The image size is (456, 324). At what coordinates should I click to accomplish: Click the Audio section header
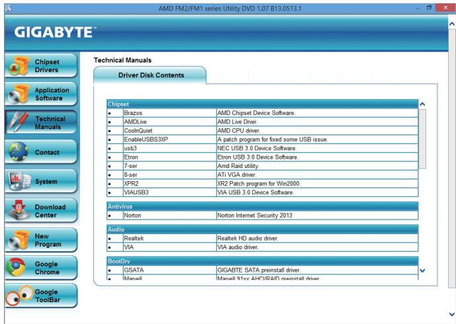tap(262, 229)
